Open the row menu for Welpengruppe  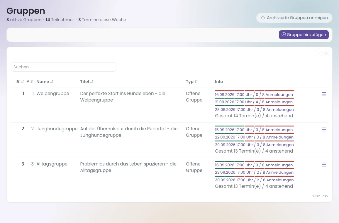tap(324, 94)
